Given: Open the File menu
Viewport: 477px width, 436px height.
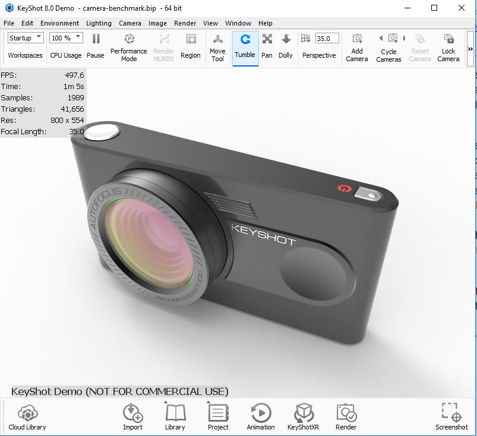Looking at the screenshot, I should pyautogui.click(x=9, y=23).
